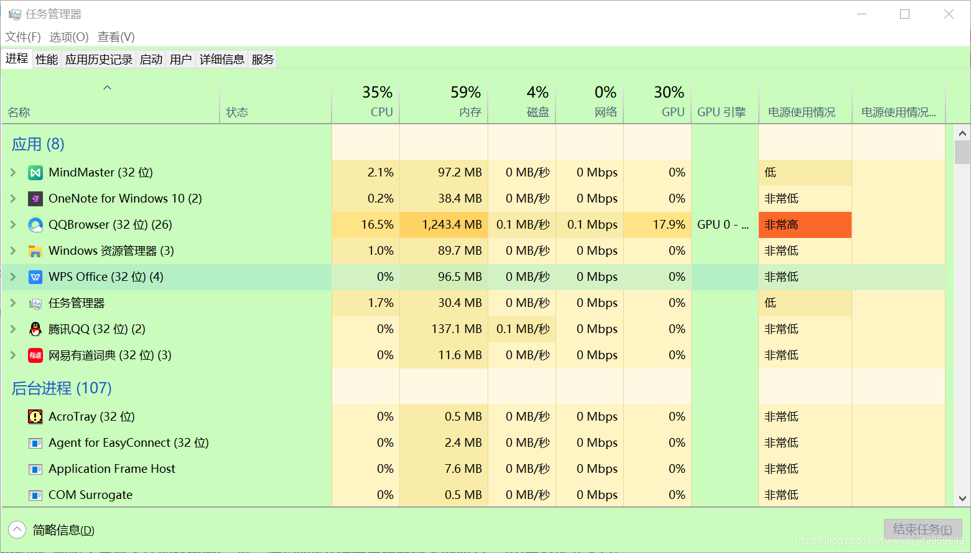The image size is (971, 553).
Task: Click the Windows 资源管理器 folder icon
Action: tap(35, 251)
